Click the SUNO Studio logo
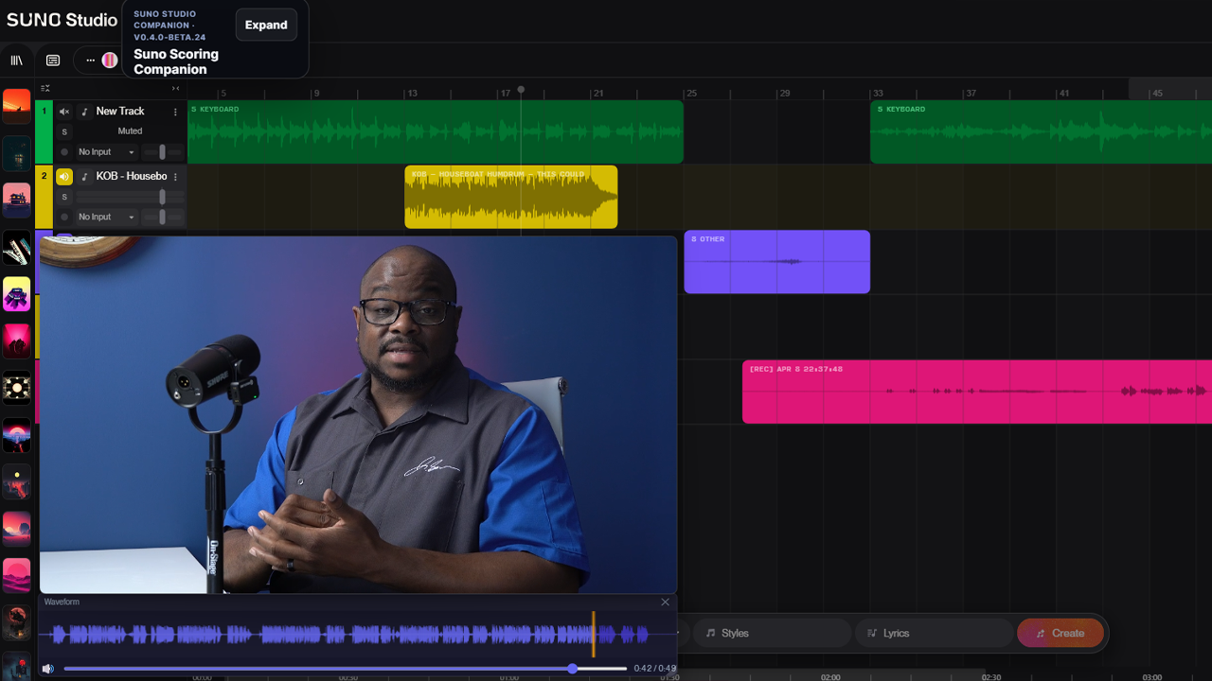Image resolution: width=1212 pixels, height=681 pixels. (x=62, y=20)
